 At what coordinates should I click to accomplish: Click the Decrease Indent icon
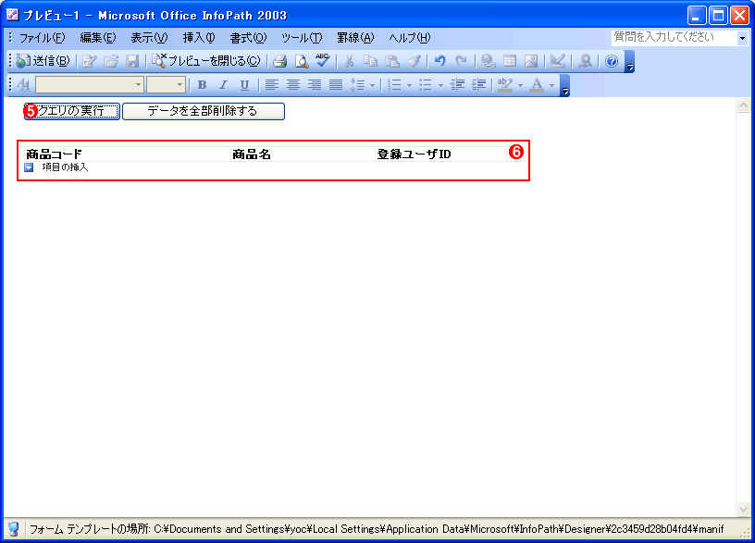click(x=457, y=85)
